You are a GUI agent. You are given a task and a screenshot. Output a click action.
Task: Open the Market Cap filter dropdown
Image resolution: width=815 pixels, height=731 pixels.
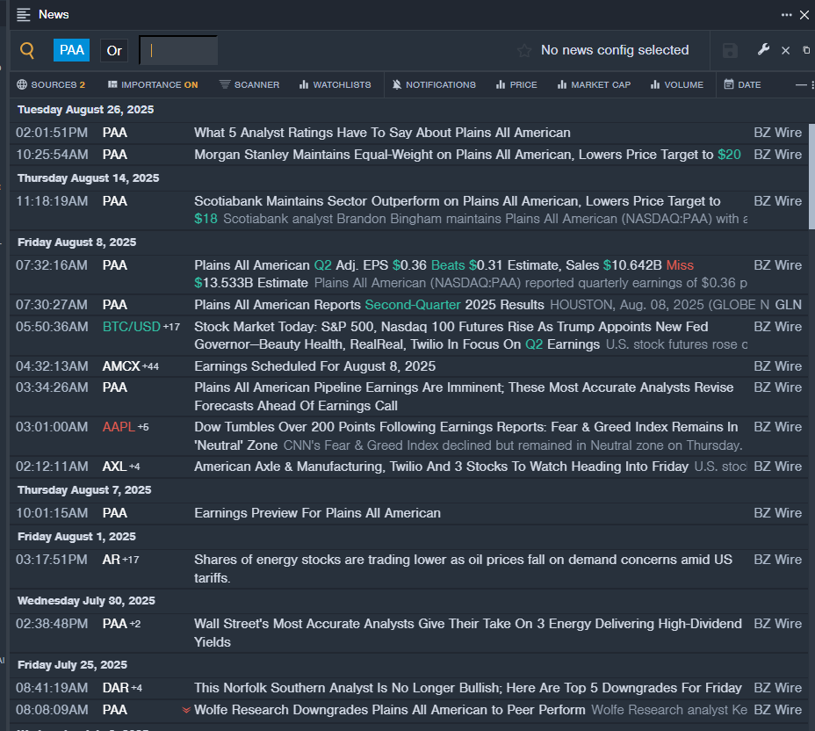tap(594, 84)
